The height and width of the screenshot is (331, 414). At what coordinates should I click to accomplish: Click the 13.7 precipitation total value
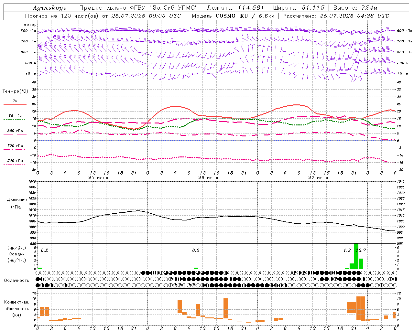tap(361, 250)
